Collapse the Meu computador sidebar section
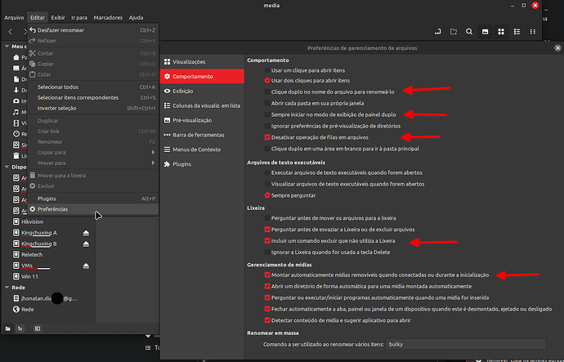Screen dimensions: 564x362 click(x=5, y=47)
